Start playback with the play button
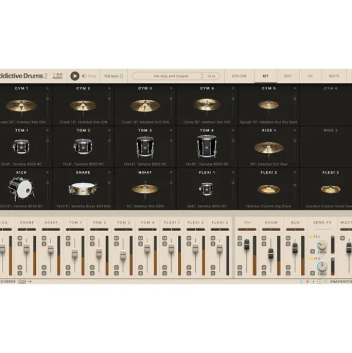 tap(75, 76)
